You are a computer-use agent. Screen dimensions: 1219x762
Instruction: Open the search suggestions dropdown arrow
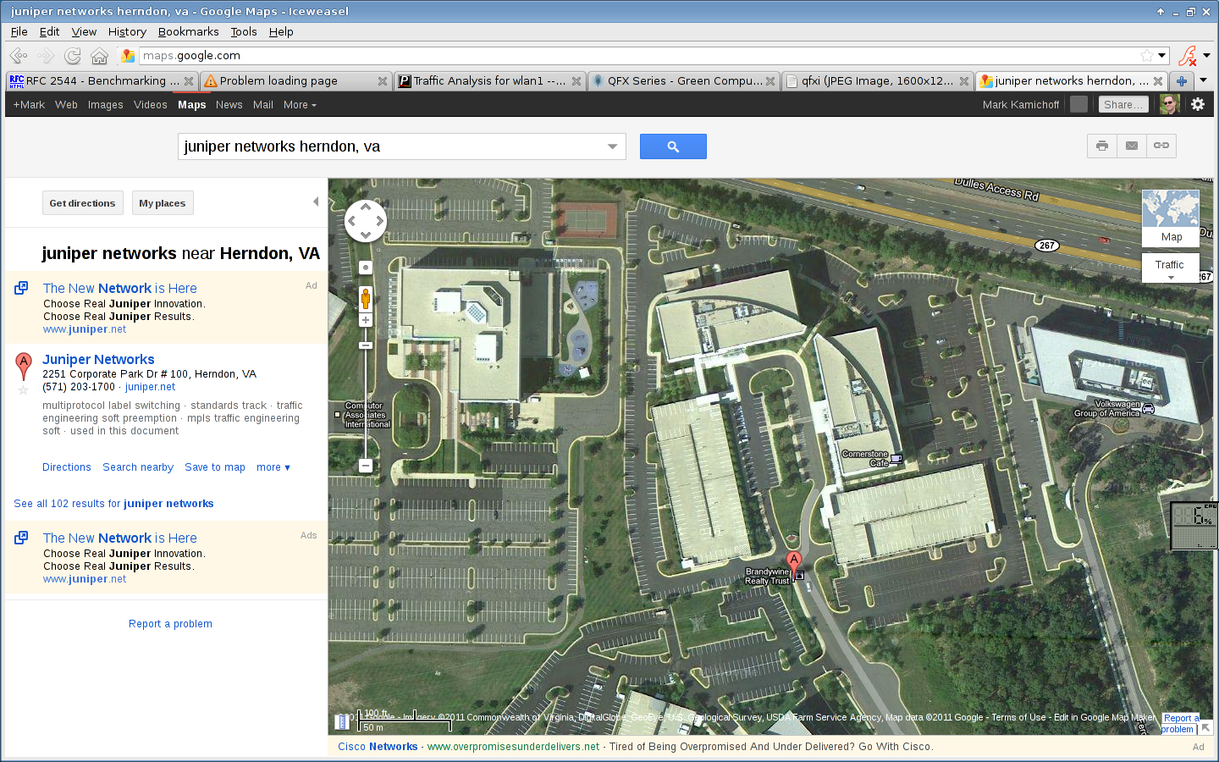(x=612, y=146)
